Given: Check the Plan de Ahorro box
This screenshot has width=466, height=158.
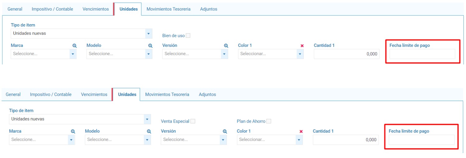Looking at the screenshot, I should (269, 121).
